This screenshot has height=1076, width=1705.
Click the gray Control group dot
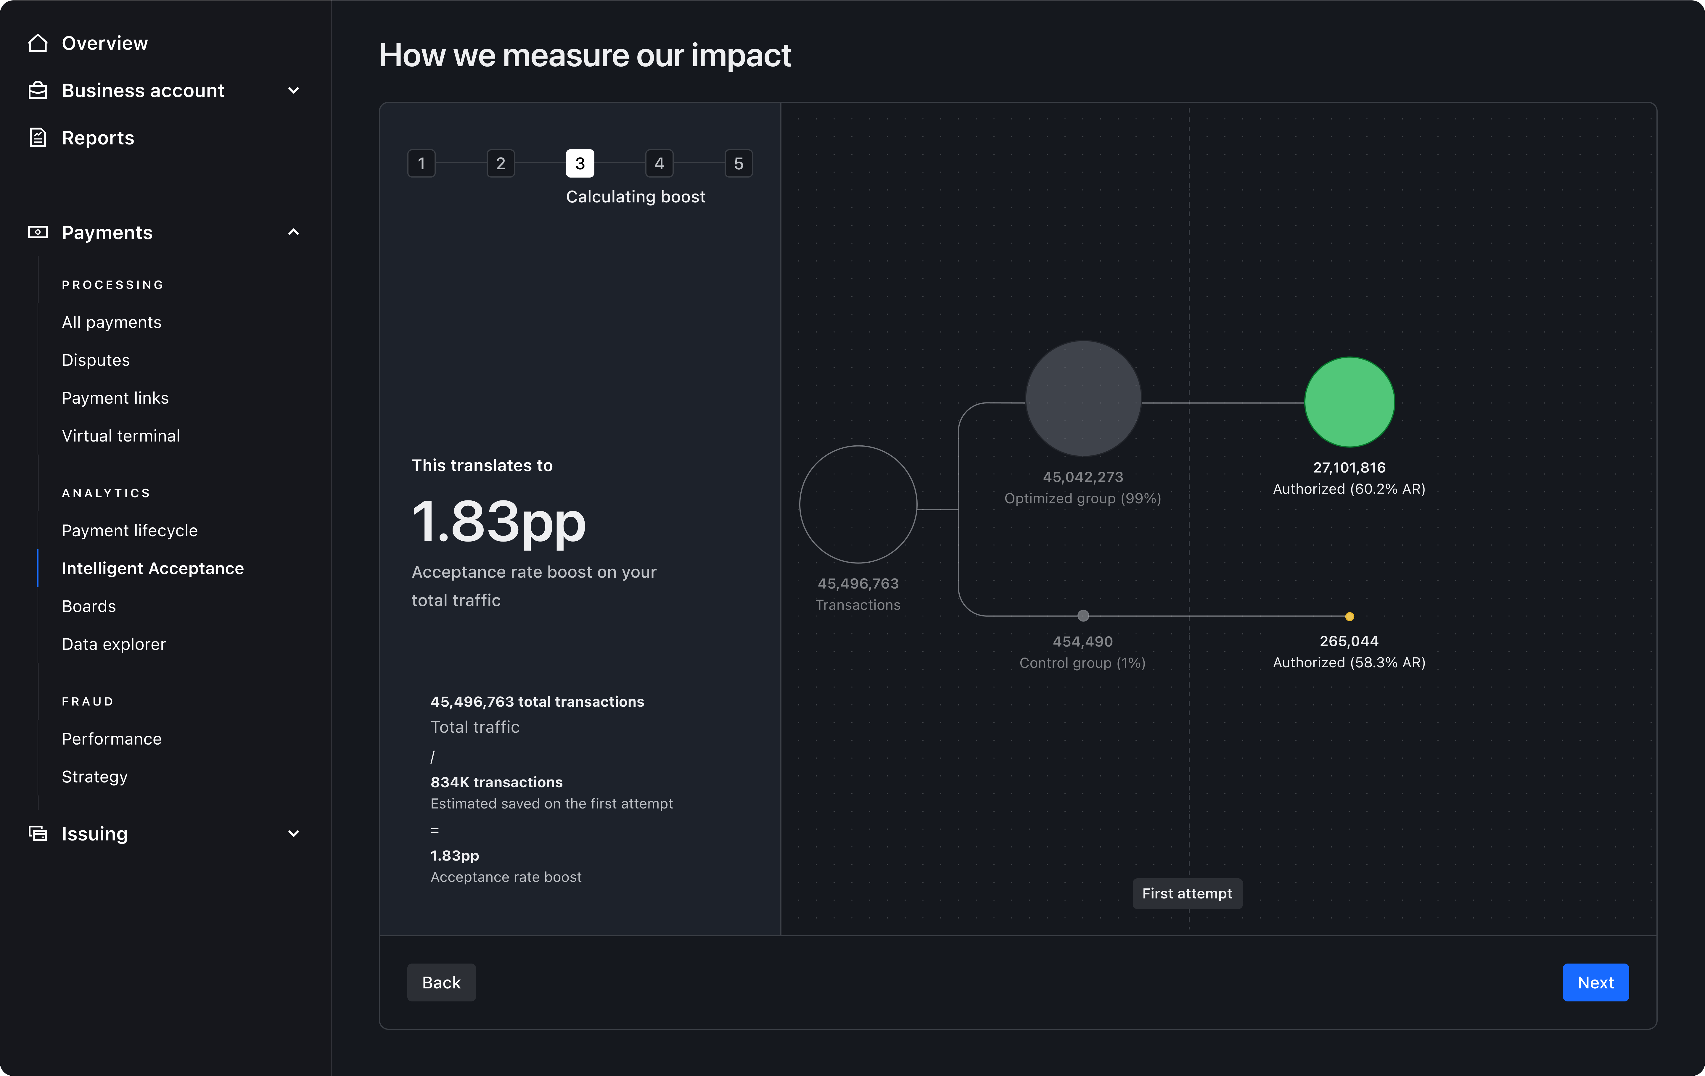coord(1083,616)
